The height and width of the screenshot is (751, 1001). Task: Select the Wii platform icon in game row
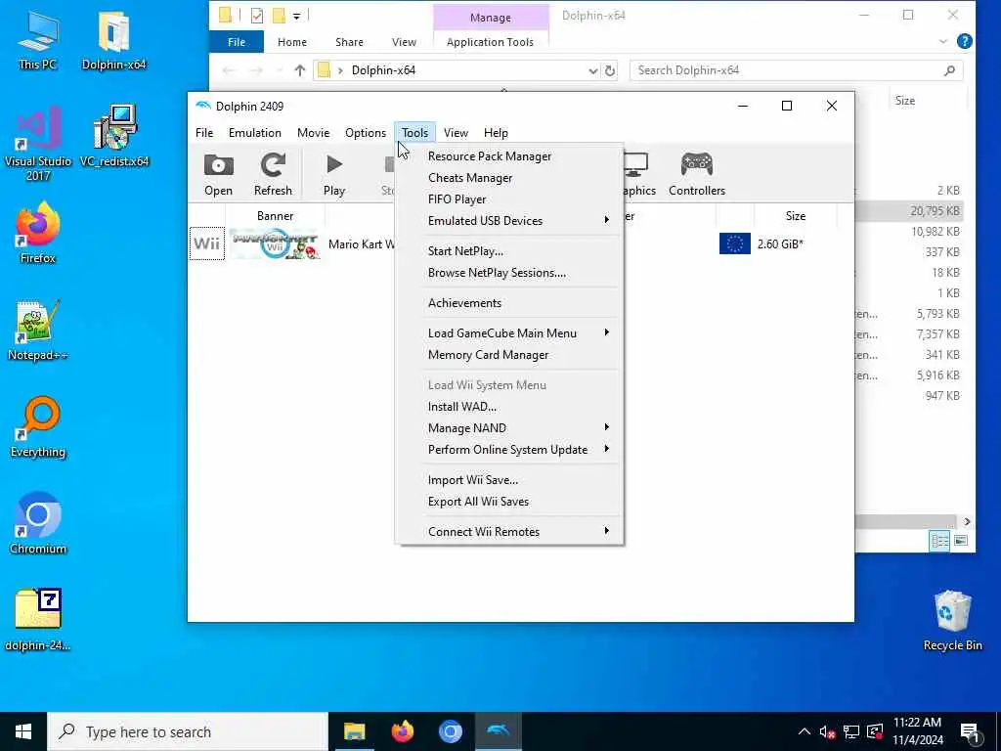click(207, 243)
